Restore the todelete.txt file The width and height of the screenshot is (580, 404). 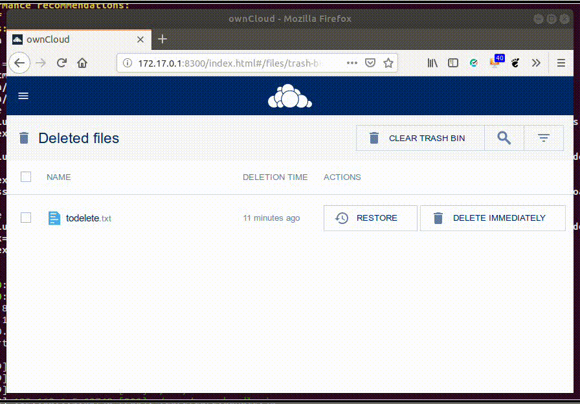click(370, 218)
